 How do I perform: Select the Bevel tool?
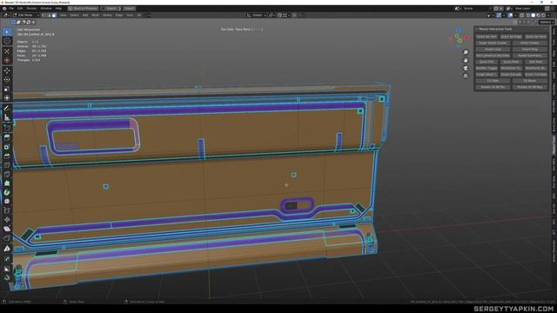(7, 156)
